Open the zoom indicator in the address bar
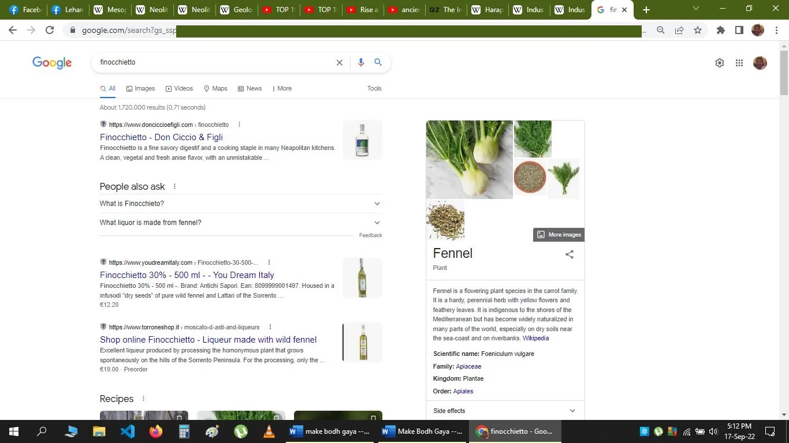The height and width of the screenshot is (443, 789). click(661, 31)
